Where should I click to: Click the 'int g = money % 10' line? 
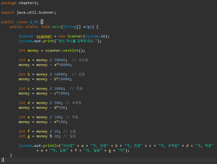point(40,136)
